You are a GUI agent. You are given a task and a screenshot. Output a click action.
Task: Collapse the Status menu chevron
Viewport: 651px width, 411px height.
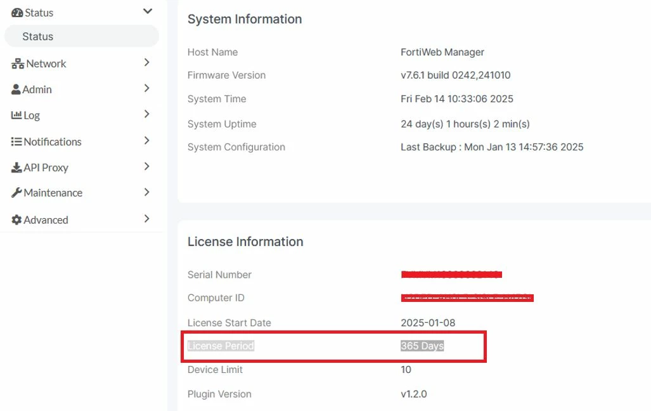pos(148,11)
